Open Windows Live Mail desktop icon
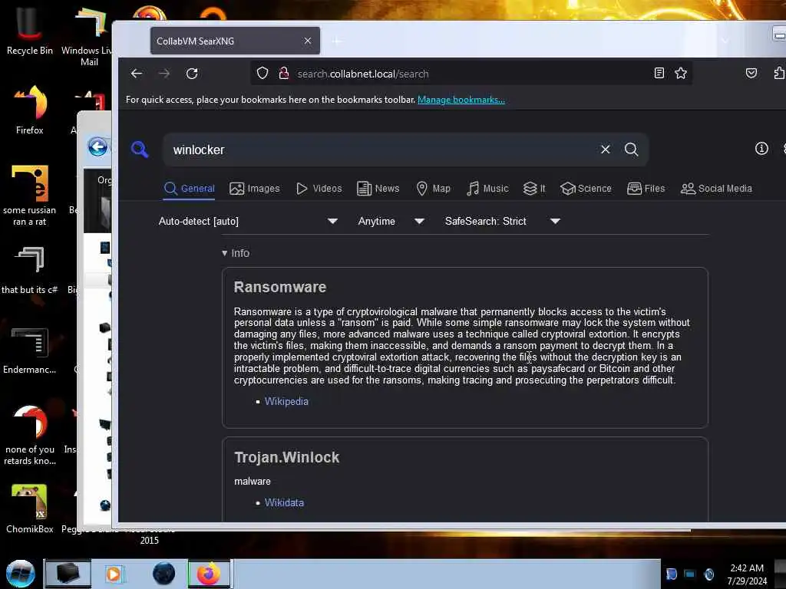This screenshot has width=786, height=589. 89,36
